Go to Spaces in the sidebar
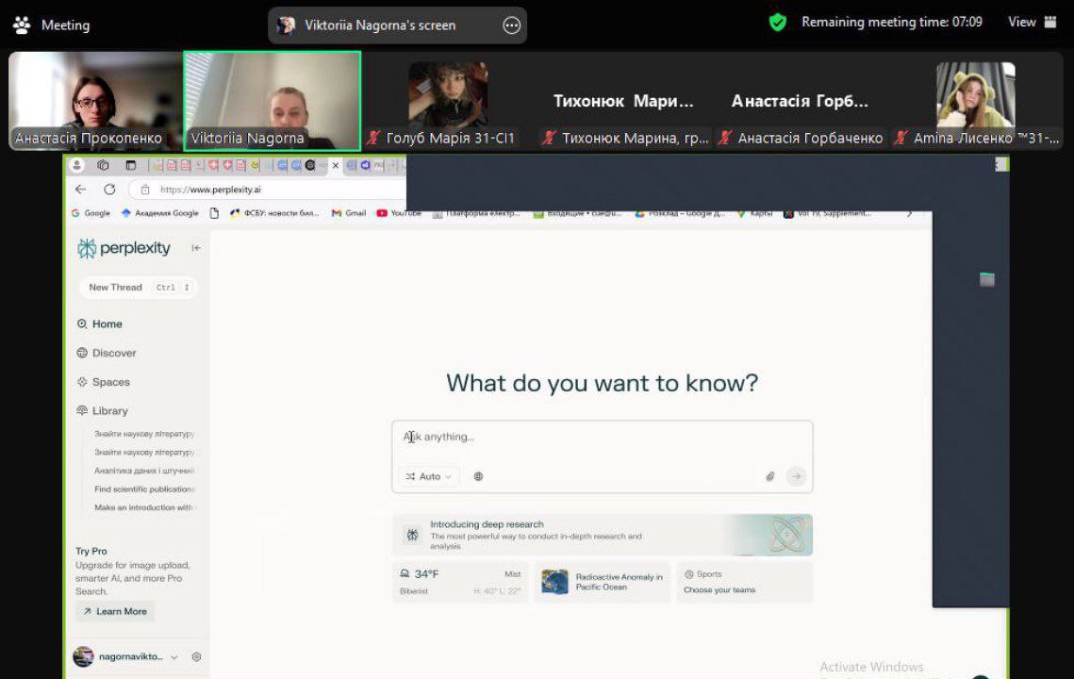Screen dimensions: 1074x679 [110, 382]
